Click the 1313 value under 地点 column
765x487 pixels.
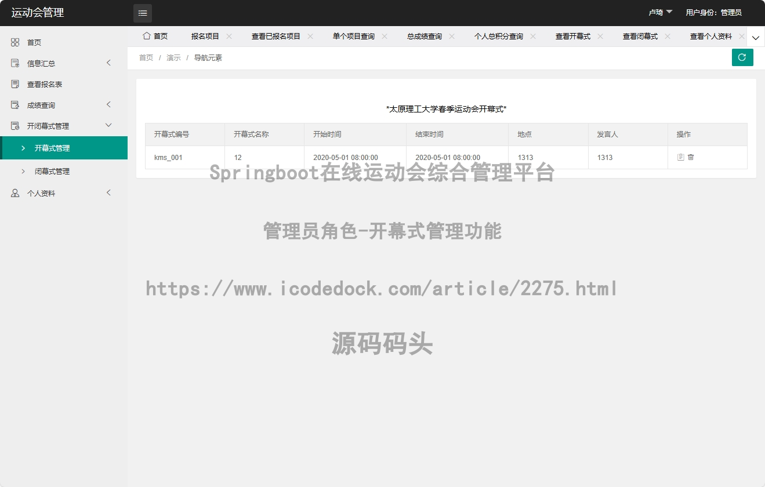pos(525,157)
